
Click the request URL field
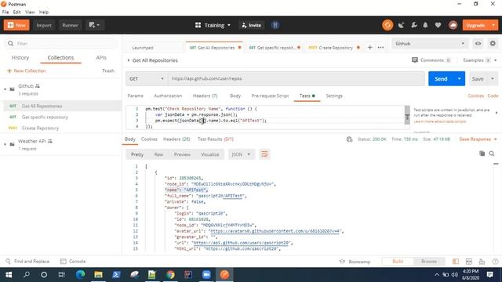click(296, 78)
